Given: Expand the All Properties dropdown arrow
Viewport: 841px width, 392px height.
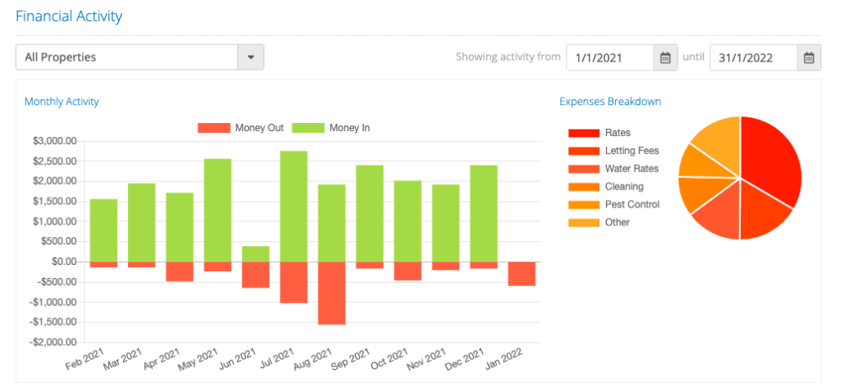Looking at the screenshot, I should point(250,57).
